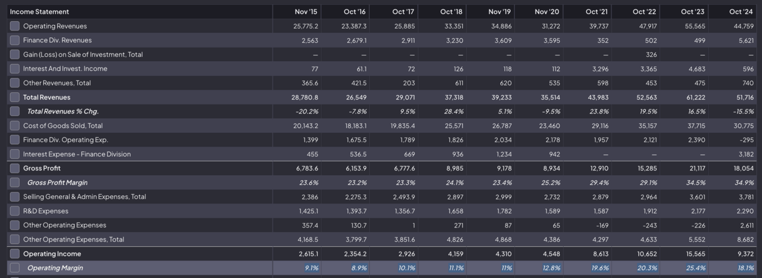Click the Nov '15 column header
The height and width of the screenshot is (278, 762).
(x=306, y=12)
